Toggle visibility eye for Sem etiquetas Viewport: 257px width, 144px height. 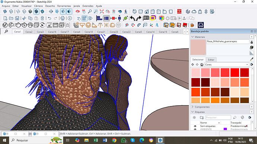[195, 126]
